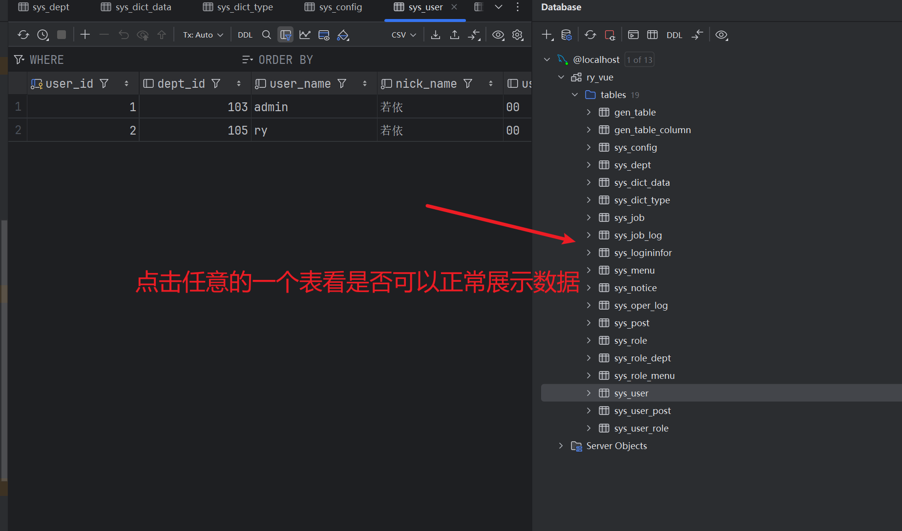This screenshot has width=902, height=531.
Task: Reload the sys_user data grid
Action: [x=23, y=35]
